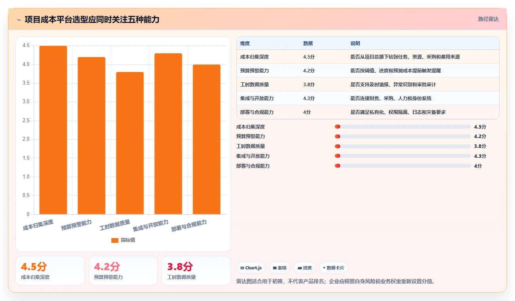515x301 pixels.
Task: Click the 4.5分 table cell
Action: [309, 57]
